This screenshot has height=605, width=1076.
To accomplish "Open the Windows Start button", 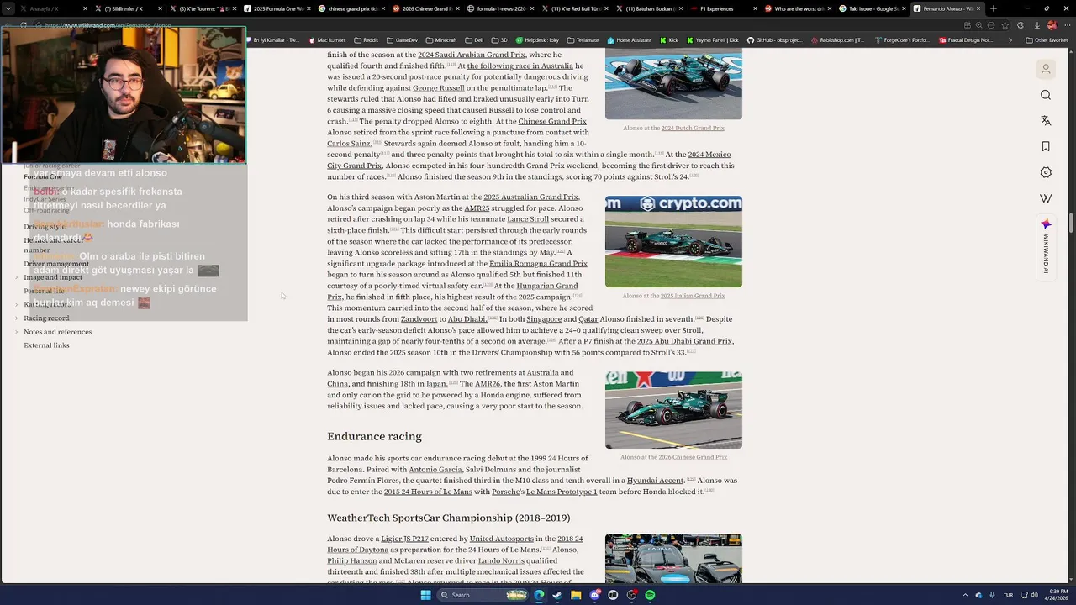I will [x=425, y=595].
